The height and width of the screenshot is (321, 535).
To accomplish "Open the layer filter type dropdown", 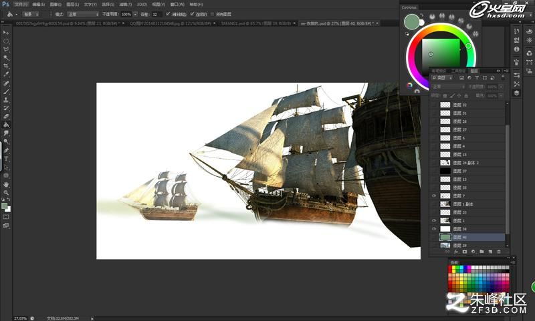I will [x=442, y=78].
